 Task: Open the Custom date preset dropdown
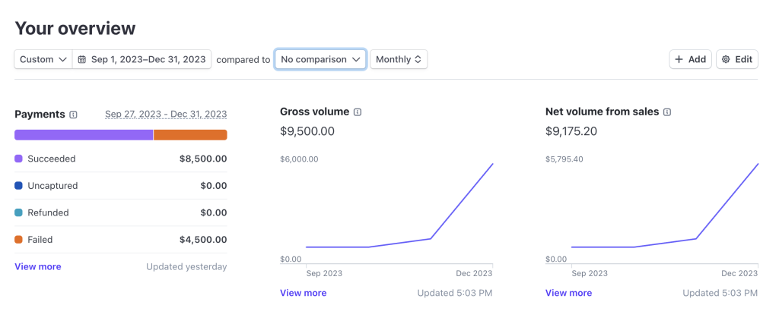43,59
